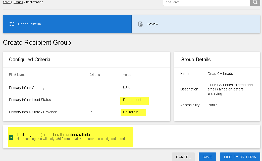Click the Review magnifier document icon
Image resolution: width=262 pixels, height=161 pixels.
coord(141,24)
